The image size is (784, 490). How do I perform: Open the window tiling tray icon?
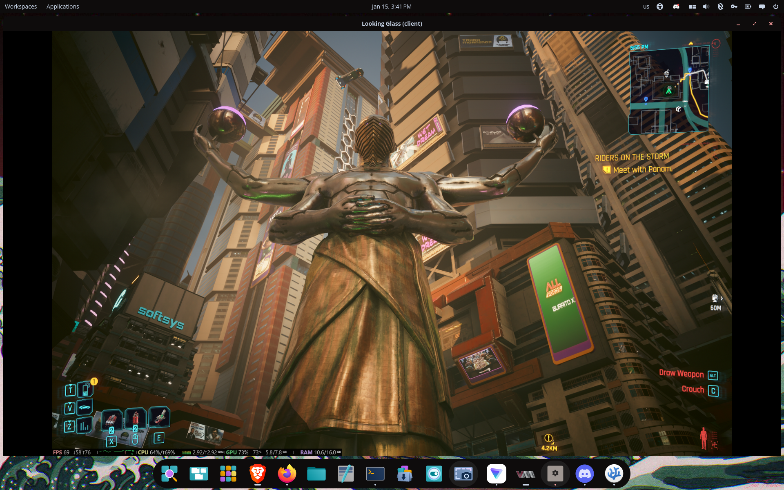pos(692,7)
